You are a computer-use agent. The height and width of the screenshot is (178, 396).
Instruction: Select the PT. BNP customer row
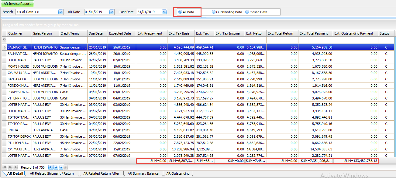coord(198,98)
